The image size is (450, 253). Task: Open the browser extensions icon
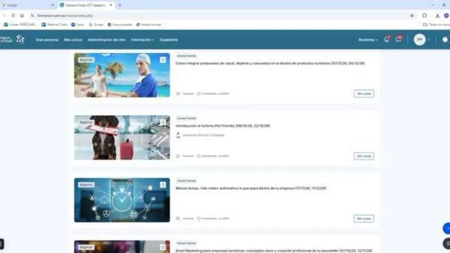click(424, 15)
